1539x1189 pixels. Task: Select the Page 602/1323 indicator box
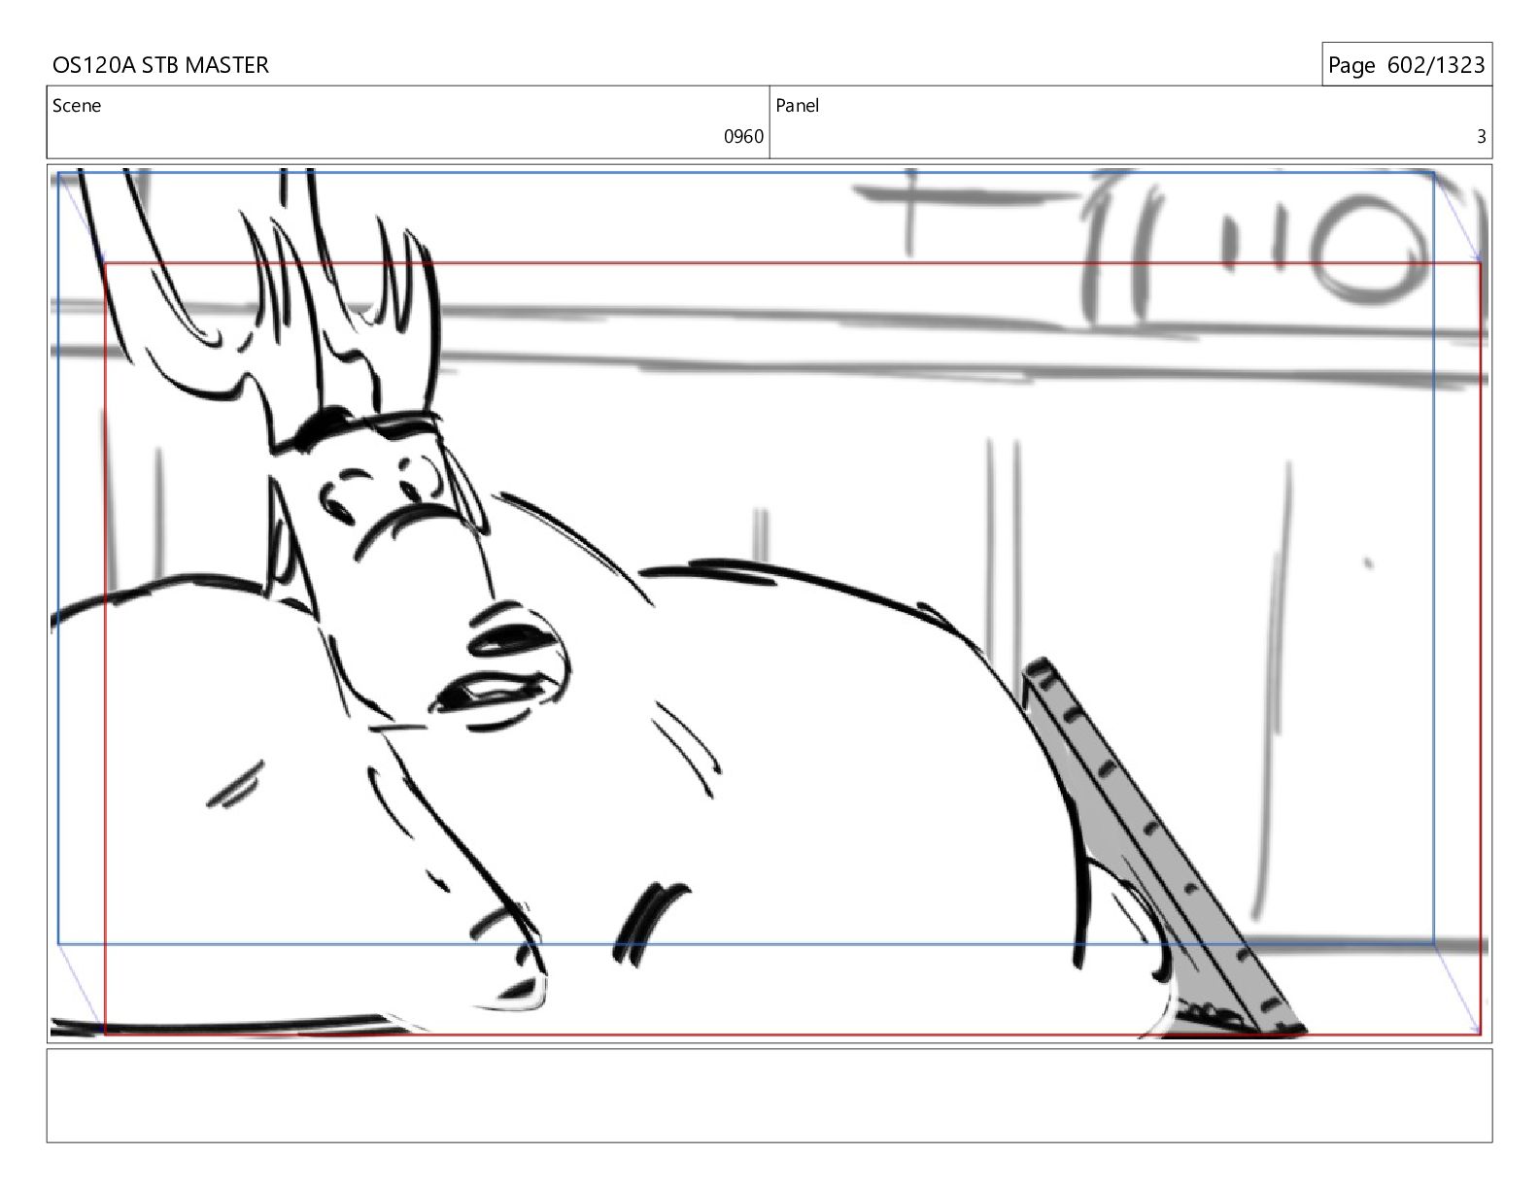(1406, 65)
